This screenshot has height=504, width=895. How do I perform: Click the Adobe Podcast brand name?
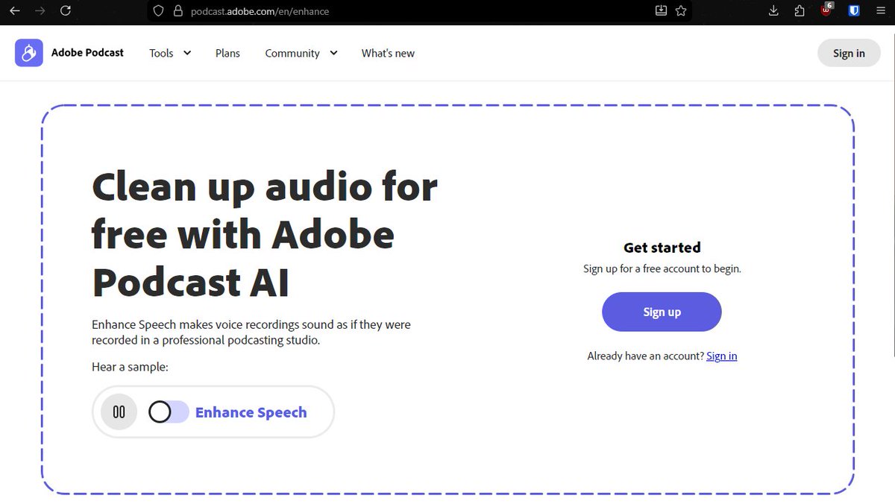click(x=87, y=53)
